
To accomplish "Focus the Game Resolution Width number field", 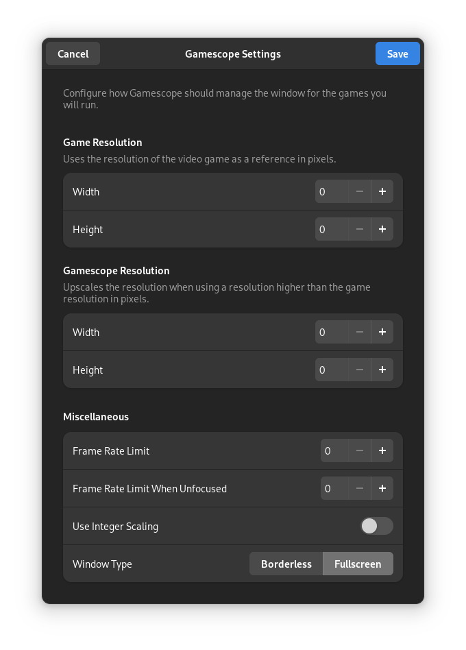I will pos(332,192).
